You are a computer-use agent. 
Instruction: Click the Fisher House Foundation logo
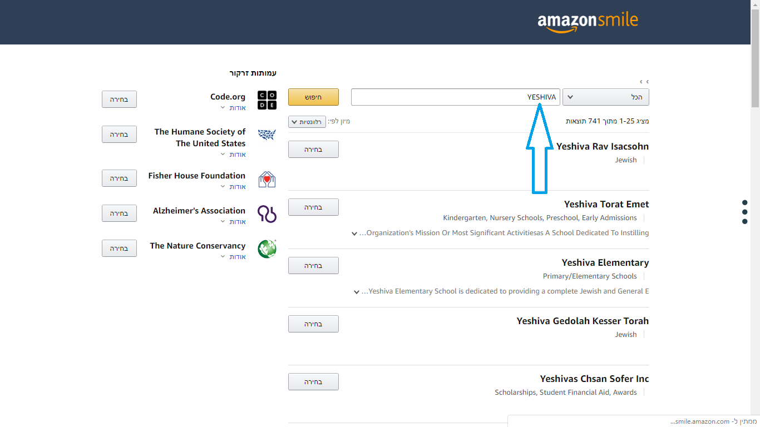click(267, 179)
